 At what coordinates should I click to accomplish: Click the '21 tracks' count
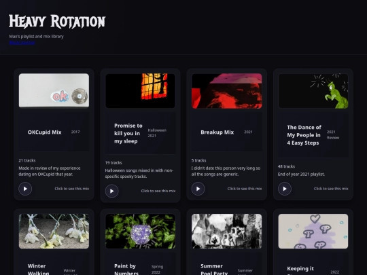[27, 160]
